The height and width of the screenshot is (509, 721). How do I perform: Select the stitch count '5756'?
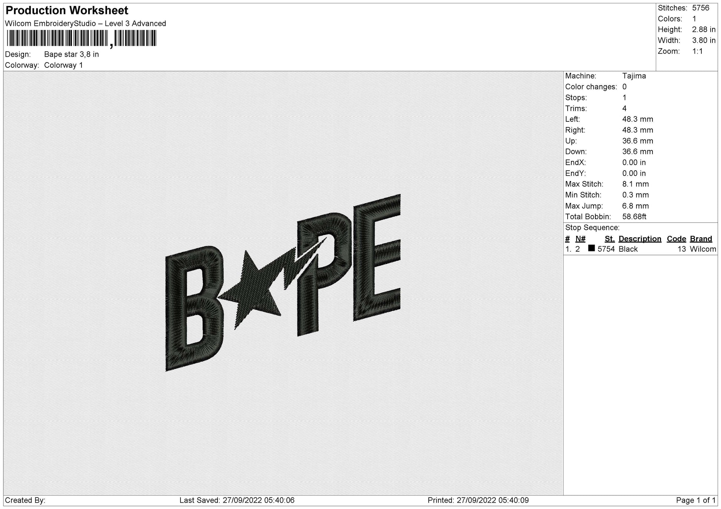click(701, 8)
